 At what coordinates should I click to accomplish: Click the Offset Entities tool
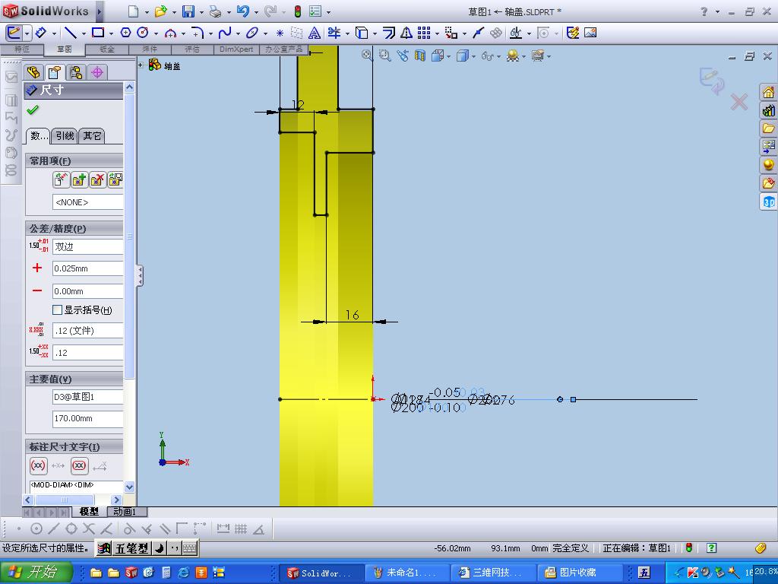[389, 33]
